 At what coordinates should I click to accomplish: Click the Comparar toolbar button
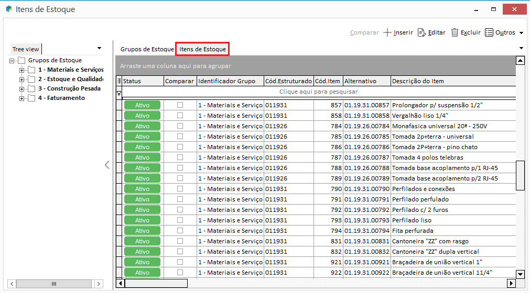pyautogui.click(x=364, y=32)
